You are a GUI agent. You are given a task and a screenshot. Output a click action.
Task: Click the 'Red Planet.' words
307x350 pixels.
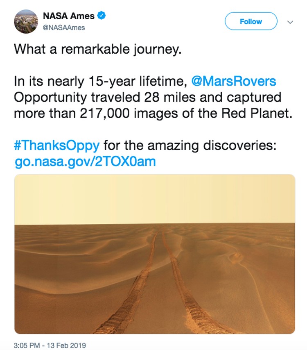pos(257,113)
